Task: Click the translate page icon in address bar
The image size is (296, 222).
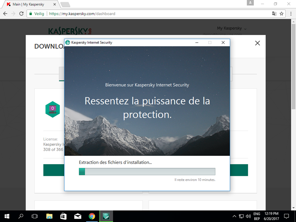Action: pyautogui.click(x=274, y=14)
